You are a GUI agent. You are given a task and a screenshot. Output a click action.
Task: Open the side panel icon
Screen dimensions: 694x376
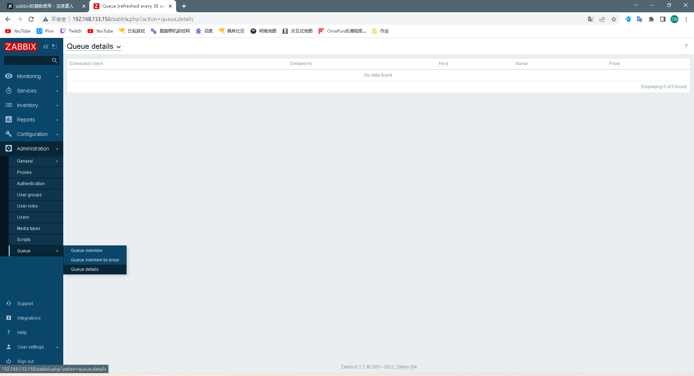point(663,19)
